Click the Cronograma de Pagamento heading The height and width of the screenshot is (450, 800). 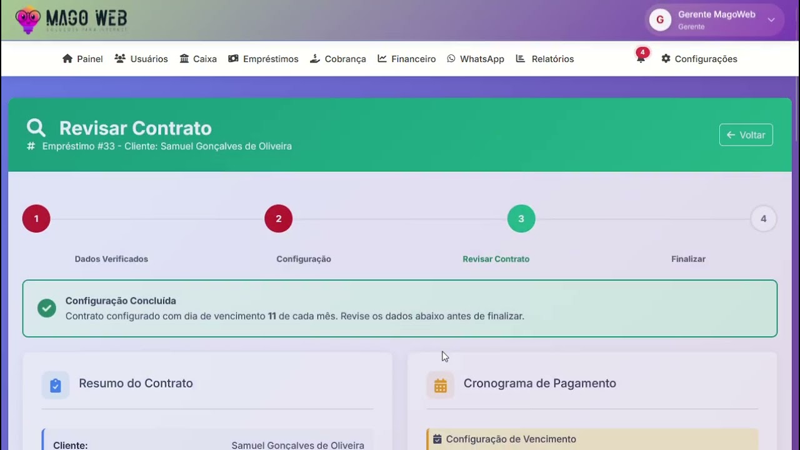pos(540,383)
